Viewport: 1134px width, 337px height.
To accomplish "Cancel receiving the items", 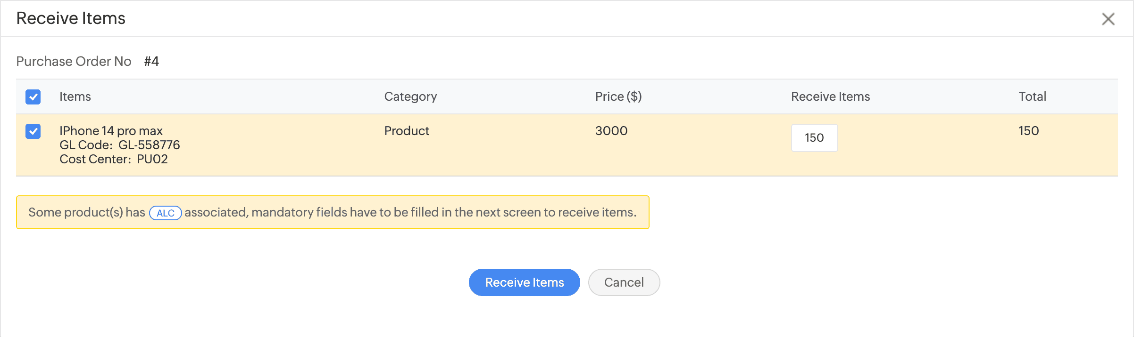I will point(624,282).
